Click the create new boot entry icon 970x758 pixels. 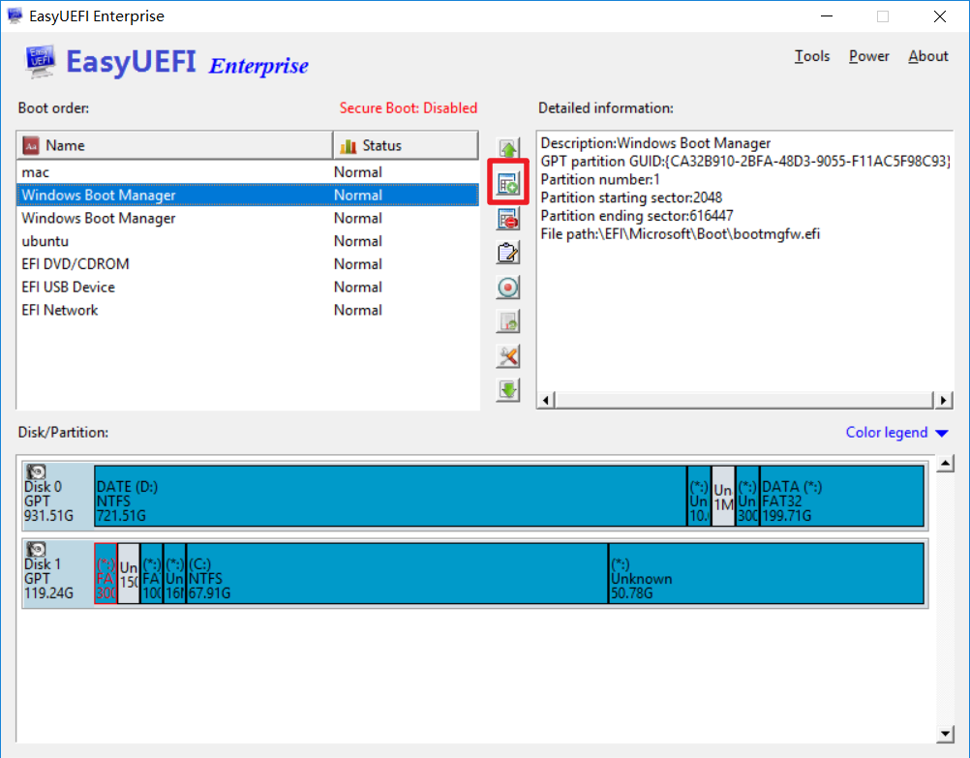(x=508, y=183)
